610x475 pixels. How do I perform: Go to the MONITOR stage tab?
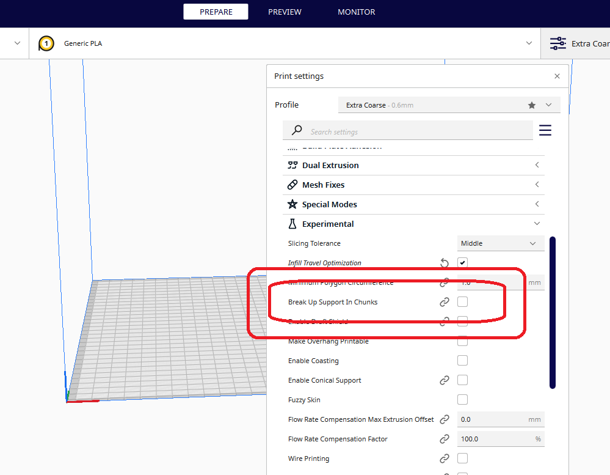(357, 12)
